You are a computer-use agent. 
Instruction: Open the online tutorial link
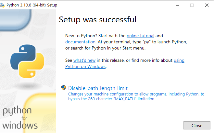click(140, 36)
